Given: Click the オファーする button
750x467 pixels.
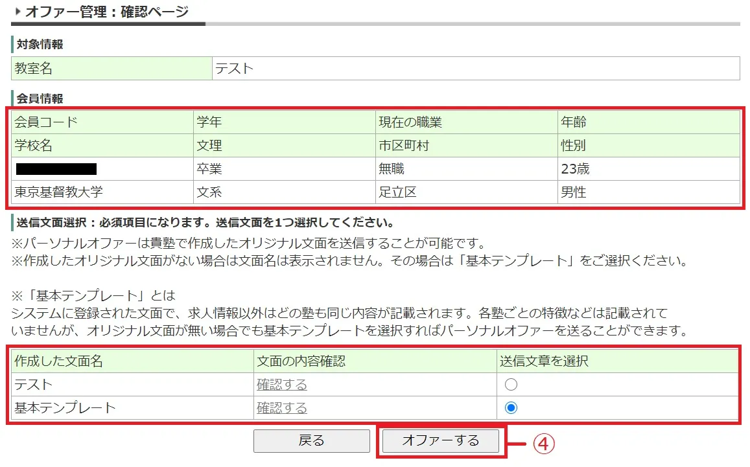Looking at the screenshot, I should pyautogui.click(x=441, y=441).
